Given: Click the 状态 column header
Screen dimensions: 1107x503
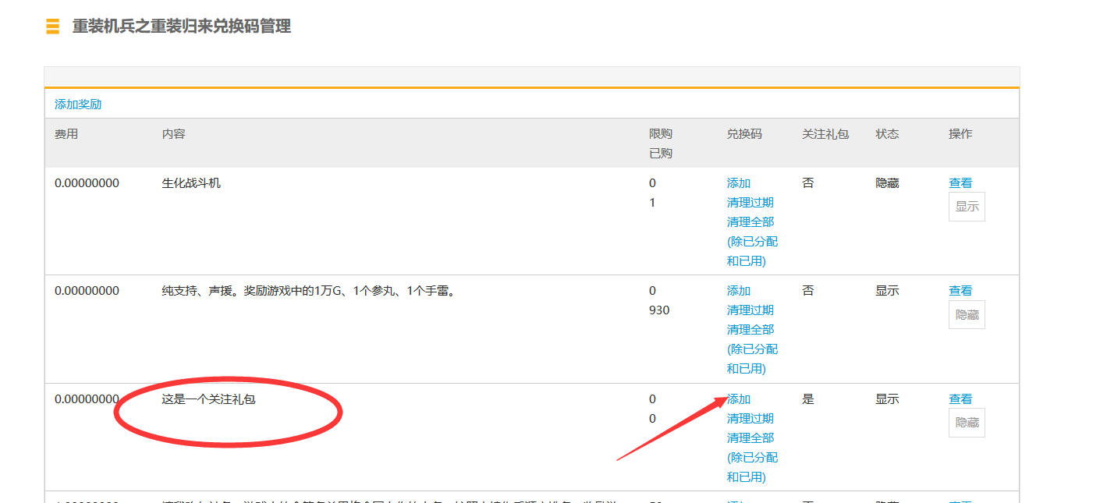Looking at the screenshot, I should [887, 134].
